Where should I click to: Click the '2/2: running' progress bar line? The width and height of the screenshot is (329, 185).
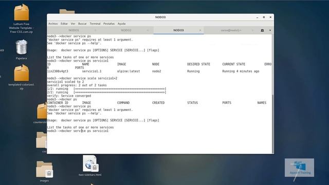pyautogui.click(x=106, y=92)
